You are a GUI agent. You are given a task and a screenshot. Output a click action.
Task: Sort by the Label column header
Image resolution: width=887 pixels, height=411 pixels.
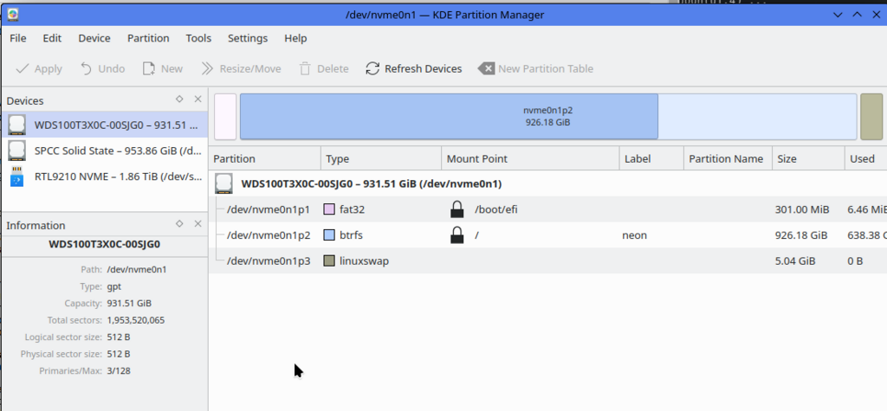pos(651,159)
